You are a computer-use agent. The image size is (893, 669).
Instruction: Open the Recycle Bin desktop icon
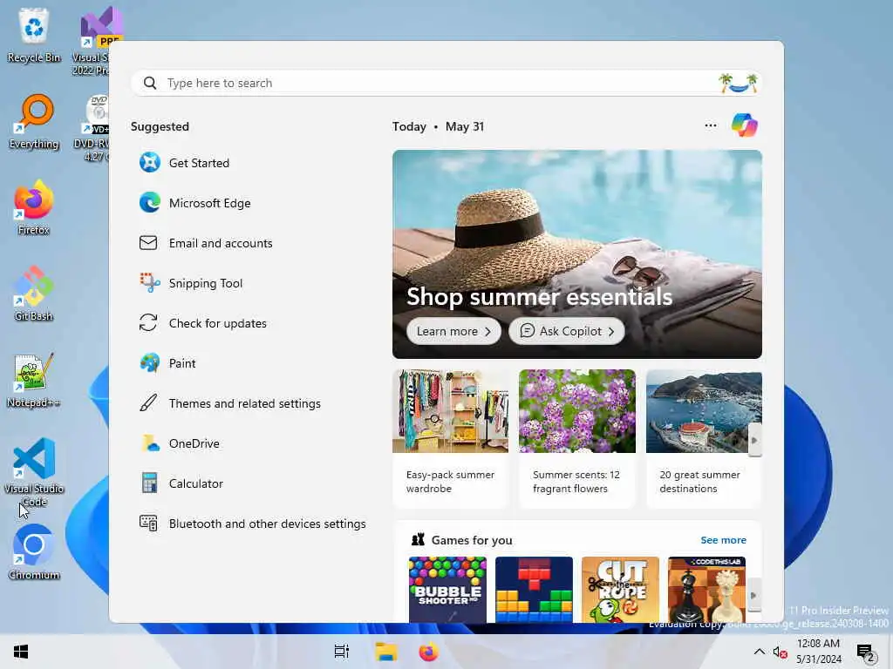(34, 35)
